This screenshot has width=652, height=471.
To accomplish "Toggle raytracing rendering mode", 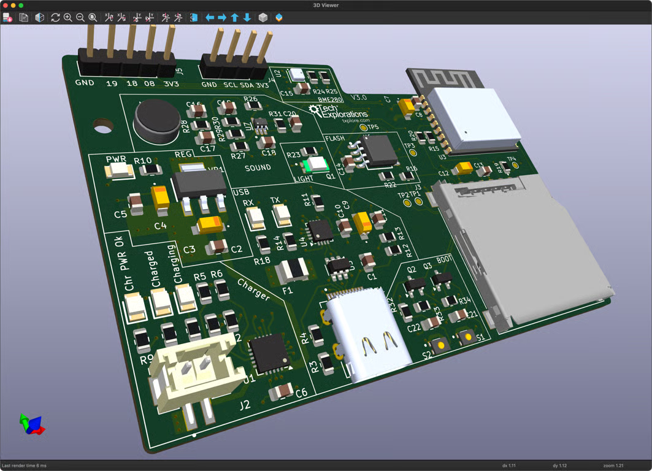I will (x=277, y=17).
